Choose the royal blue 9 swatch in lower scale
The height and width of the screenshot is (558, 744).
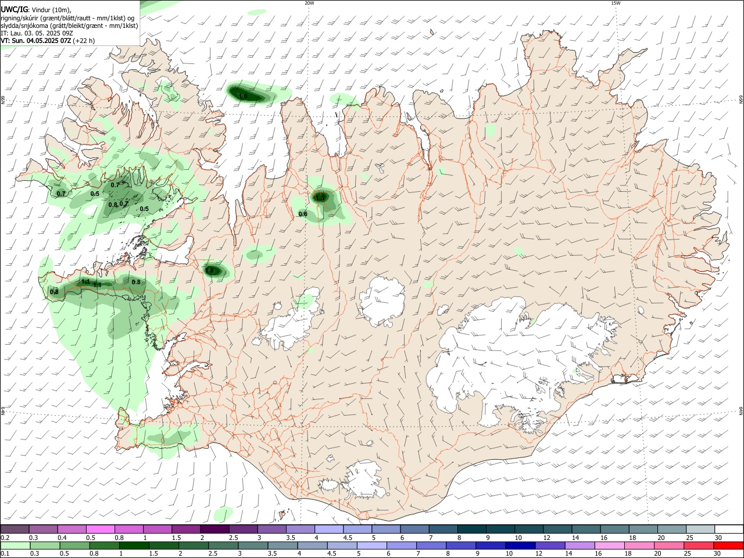point(490,545)
